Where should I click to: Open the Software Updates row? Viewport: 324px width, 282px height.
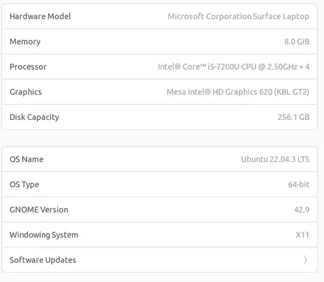(x=160, y=260)
